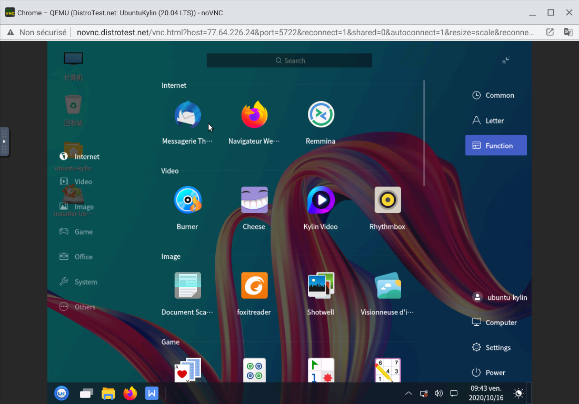Launch Kylin Video player
The height and width of the screenshot is (404, 579).
point(321,208)
